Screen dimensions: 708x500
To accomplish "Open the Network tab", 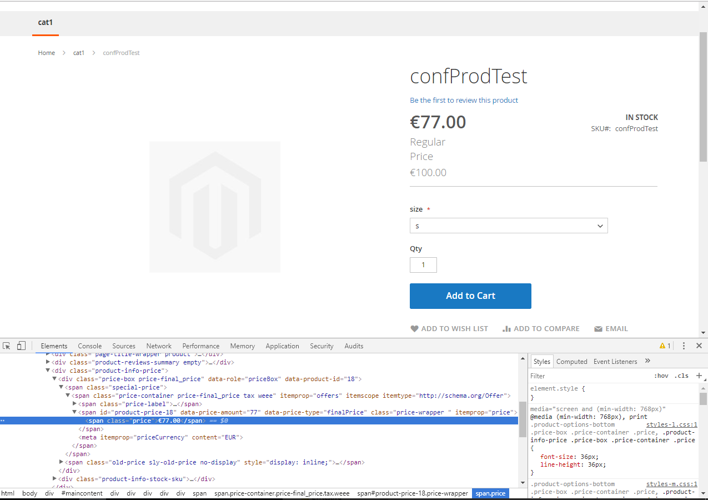I will pyautogui.click(x=159, y=346).
